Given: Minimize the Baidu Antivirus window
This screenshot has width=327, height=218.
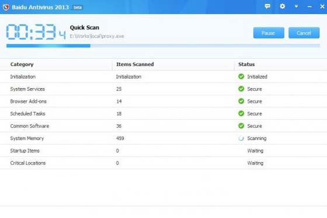Looking at the screenshot, I should tap(309, 6).
